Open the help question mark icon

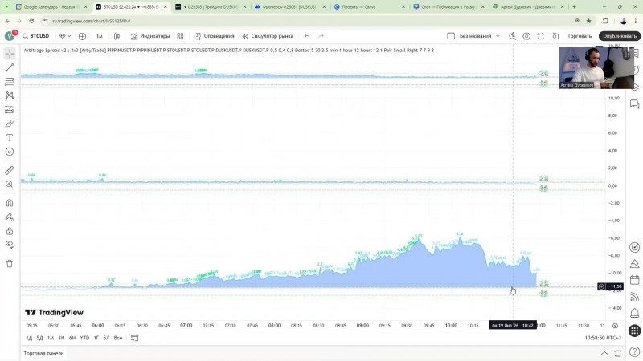[x=634, y=351]
